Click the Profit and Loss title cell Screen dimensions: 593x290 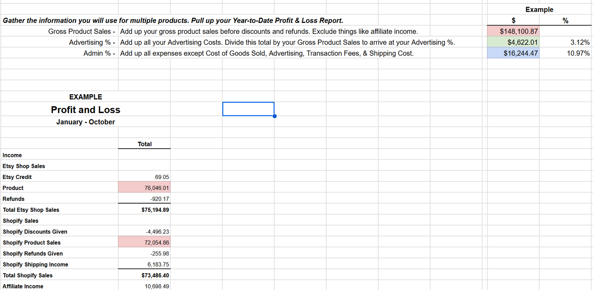(85, 109)
